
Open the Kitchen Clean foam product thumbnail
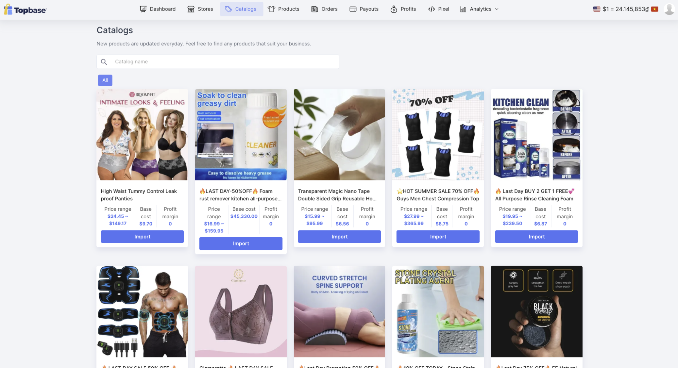click(x=536, y=134)
